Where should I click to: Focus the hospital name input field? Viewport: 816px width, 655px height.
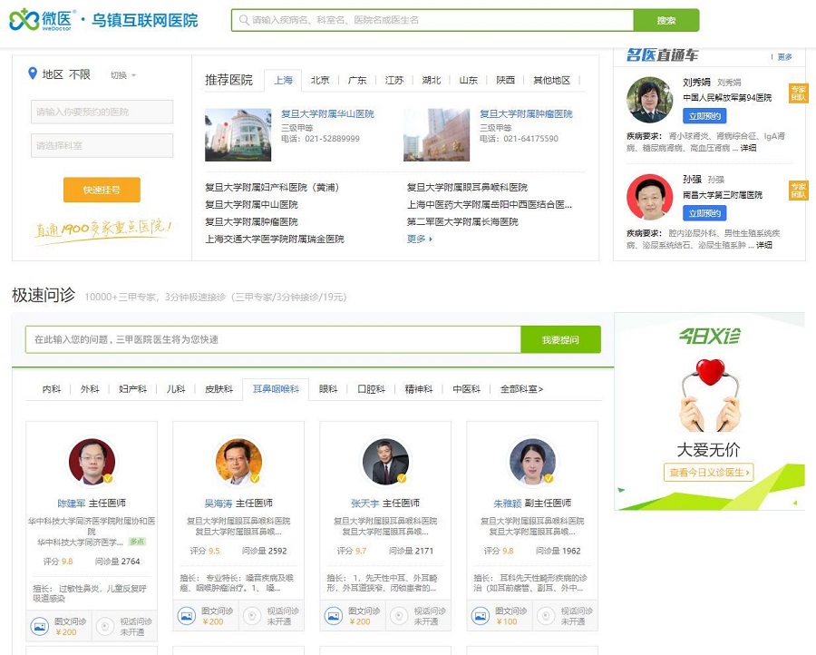tap(102, 112)
